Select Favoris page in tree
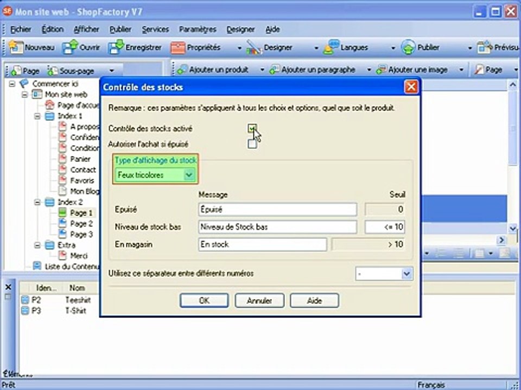521x390 pixels. pyautogui.click(x=82, y=181)
